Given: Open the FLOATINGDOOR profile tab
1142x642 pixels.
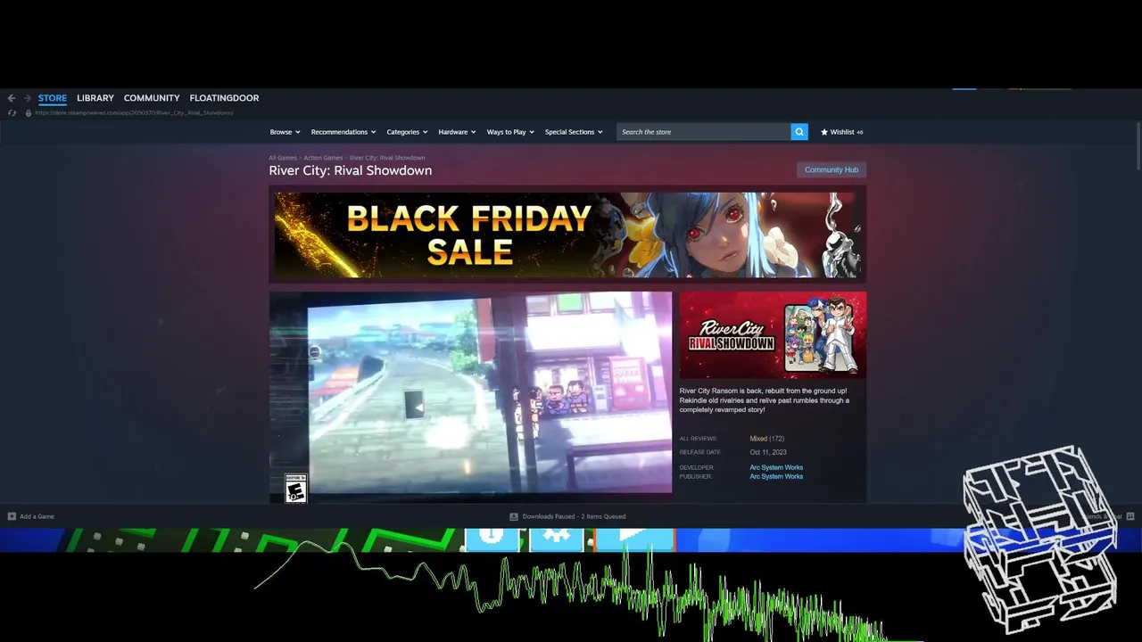Looking at the screenshot, I should 224,98.
